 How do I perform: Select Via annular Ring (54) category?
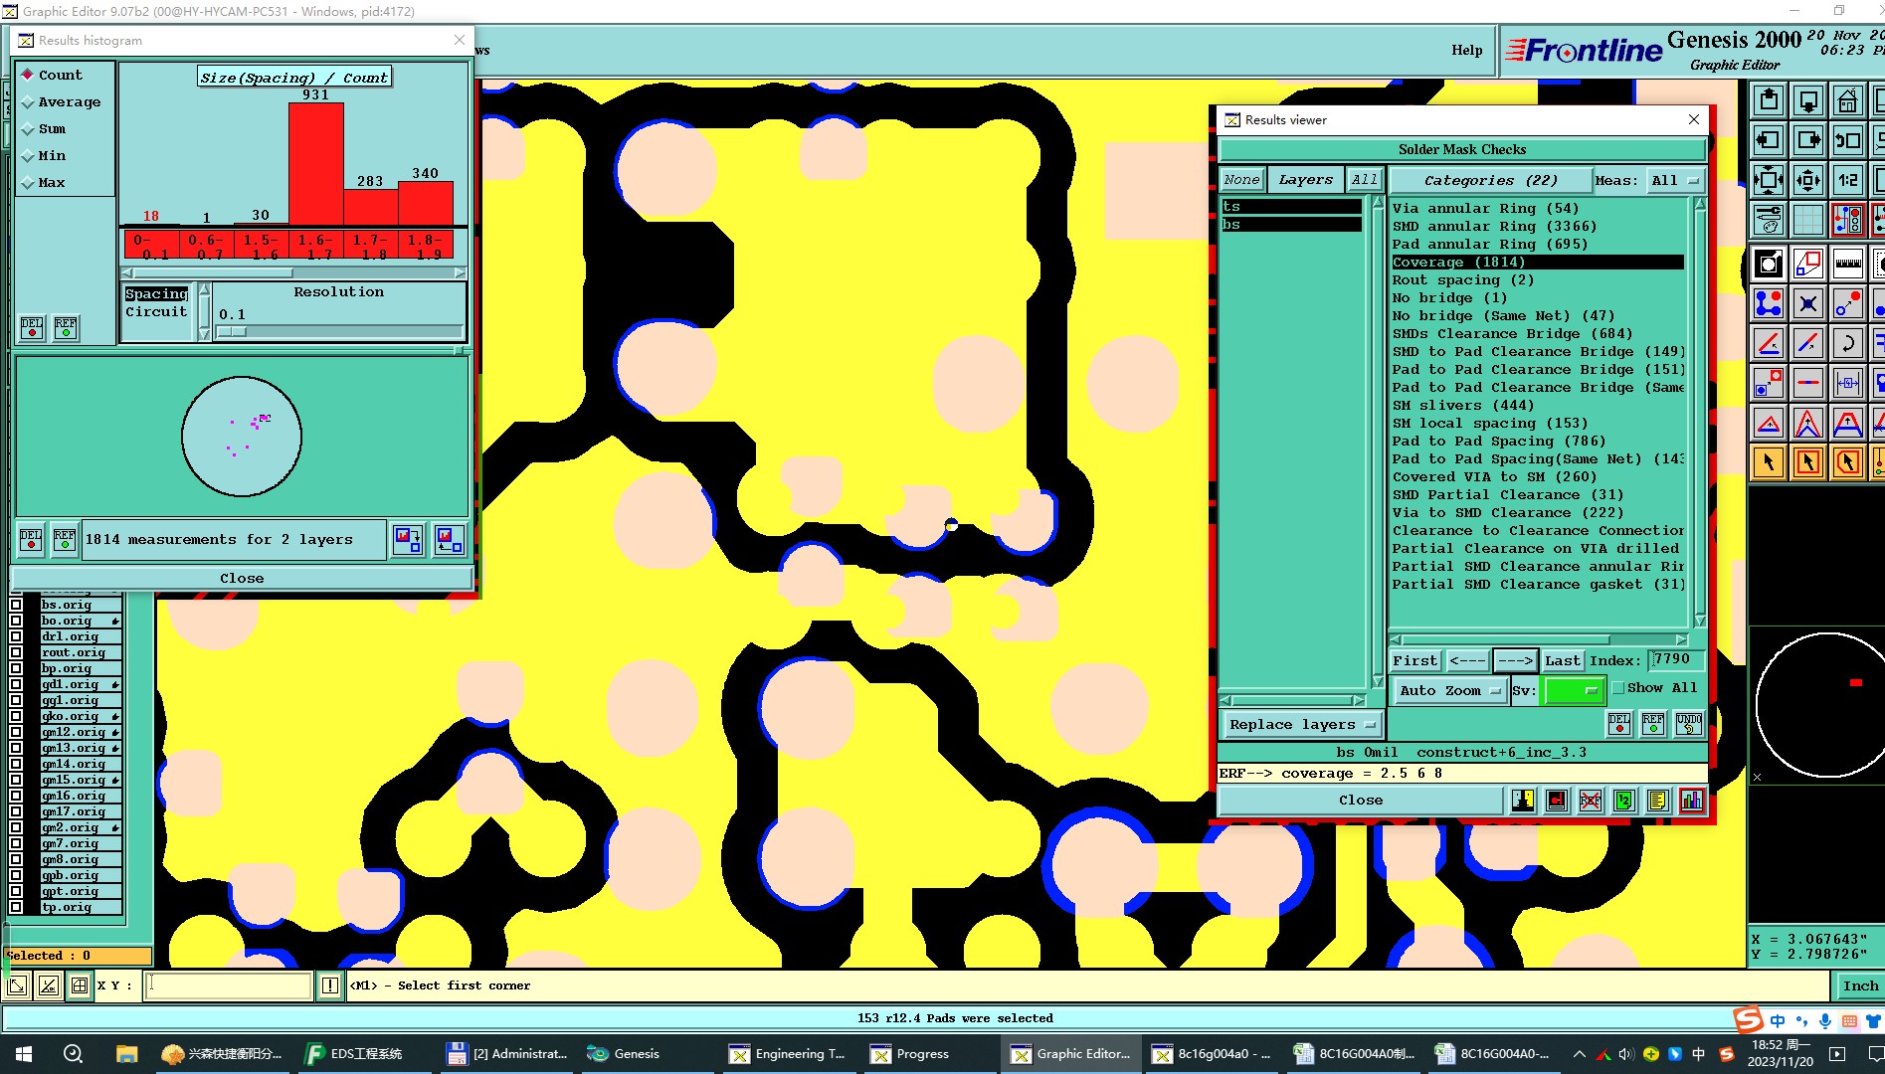coord(1485,209)
